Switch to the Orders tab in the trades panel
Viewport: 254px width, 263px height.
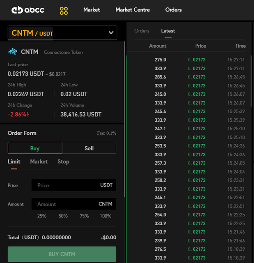pos(142,31)
